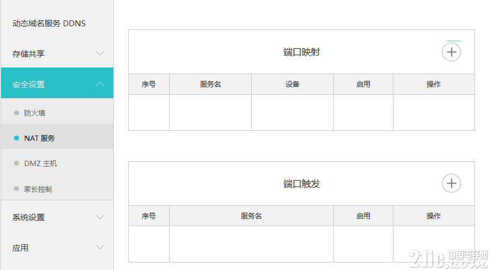Viewport: 489px width, 270px height.
Task: Open 动态域名服务 DDNS page
Action: click(x=49, y=24)
